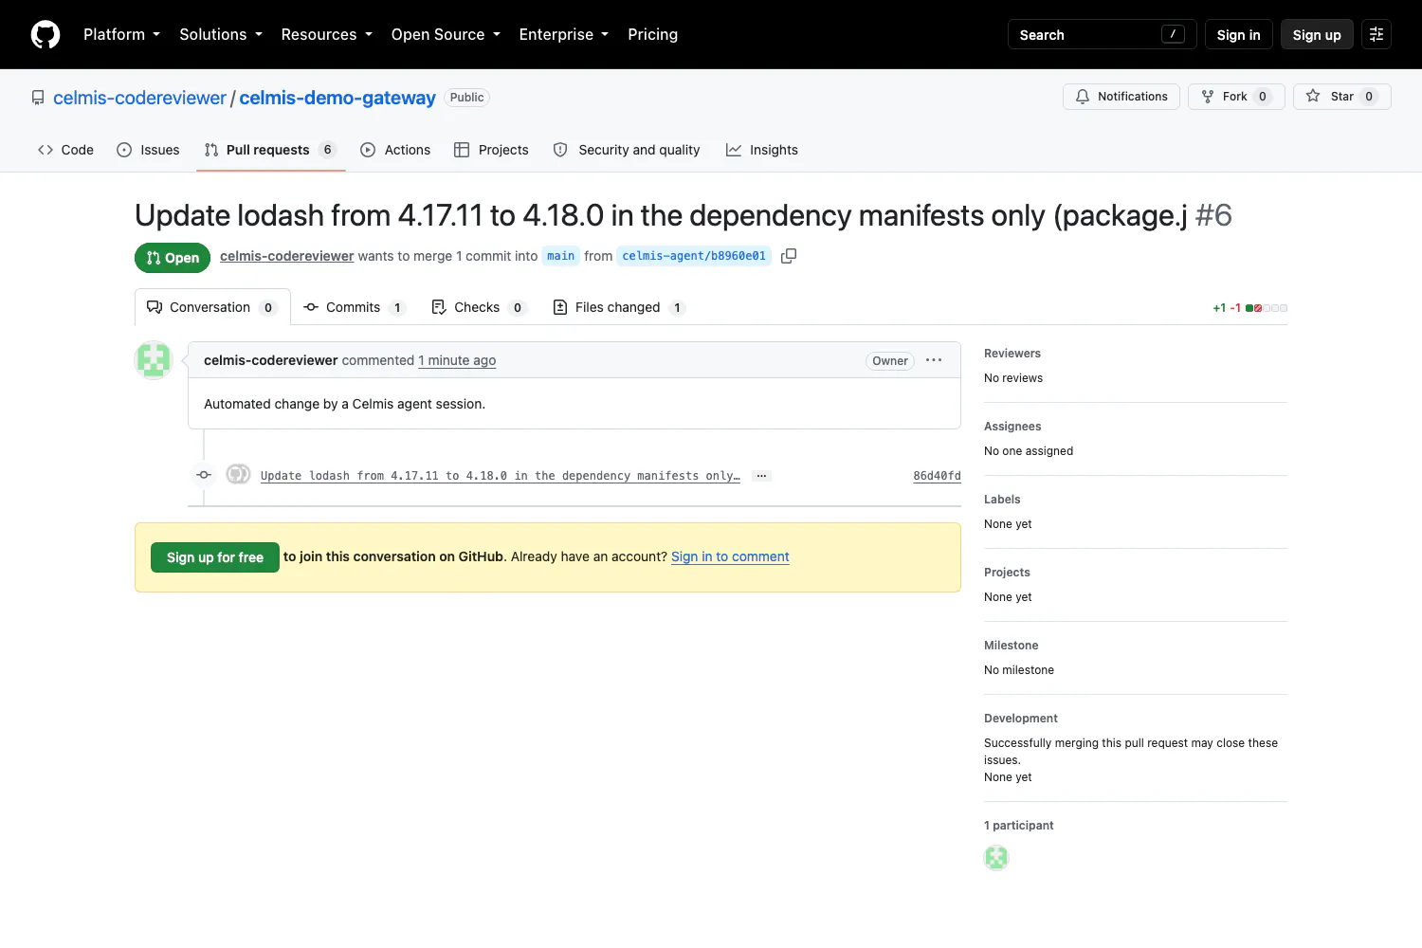
Task: Click the '+1' additions count
Action: pyautogui.click(x=1219, y=308)
